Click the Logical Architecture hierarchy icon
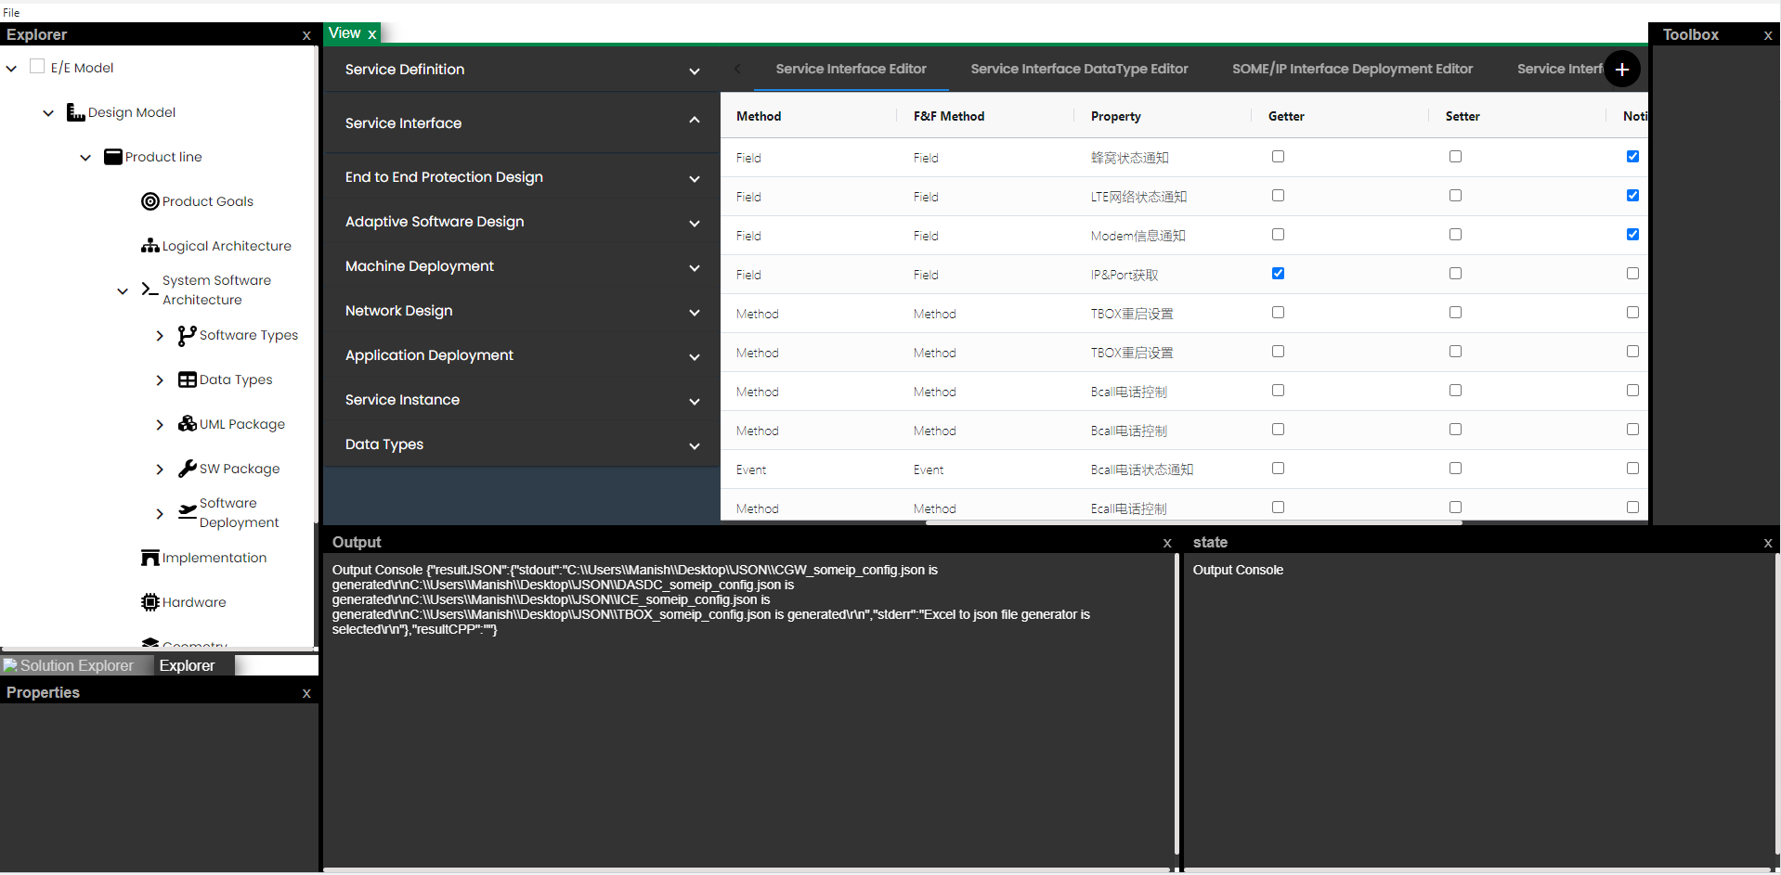Viewport: 1781px width, 875px height. [150, 246]
